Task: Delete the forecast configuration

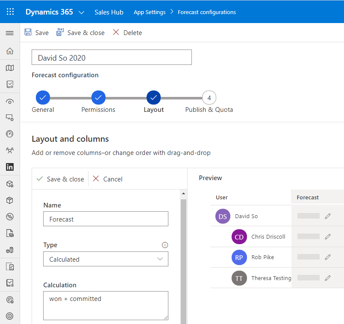Action: pos(127,33)
